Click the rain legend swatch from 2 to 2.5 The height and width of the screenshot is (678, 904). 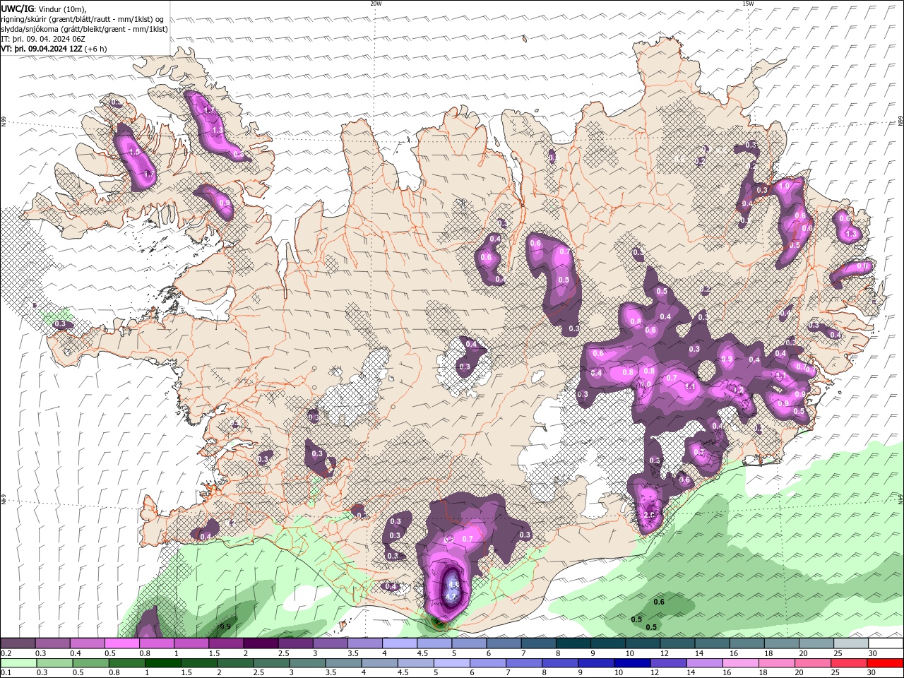click(x=235, y=663)
